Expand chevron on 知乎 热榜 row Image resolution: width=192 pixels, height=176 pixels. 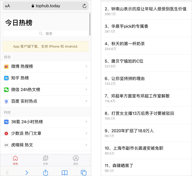point(86,78)
